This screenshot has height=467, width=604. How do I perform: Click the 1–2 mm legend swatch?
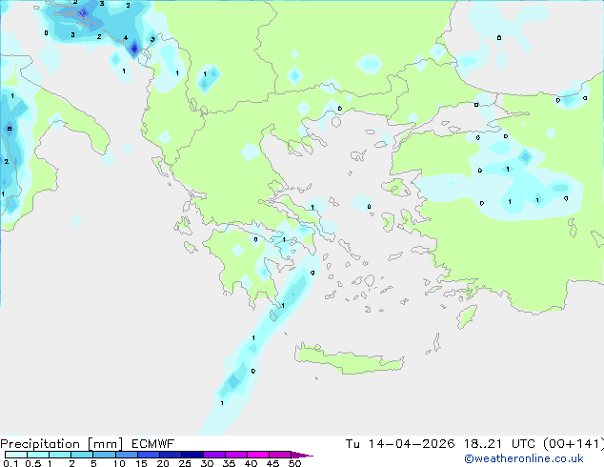[60, 455]
